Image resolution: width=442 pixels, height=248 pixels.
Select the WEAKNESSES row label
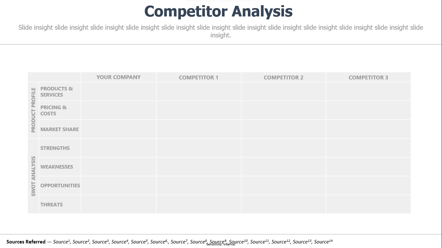pyautogui.click(x=57, y=167)
